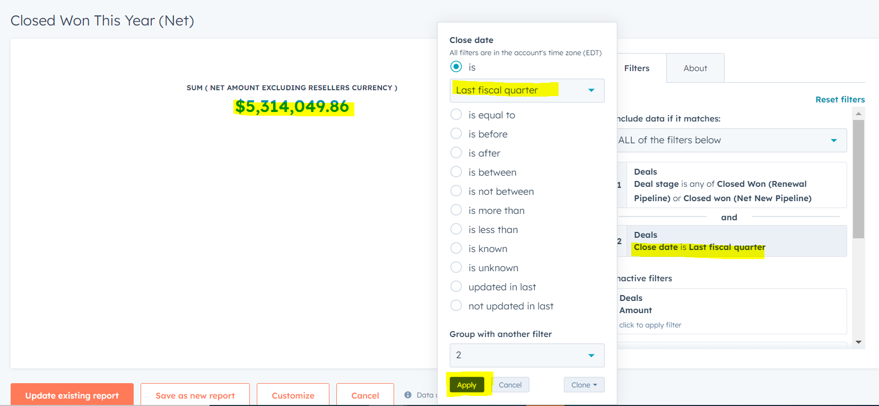
Task: Pick the 'updated in last' radio option
Action: click(456, 287)
